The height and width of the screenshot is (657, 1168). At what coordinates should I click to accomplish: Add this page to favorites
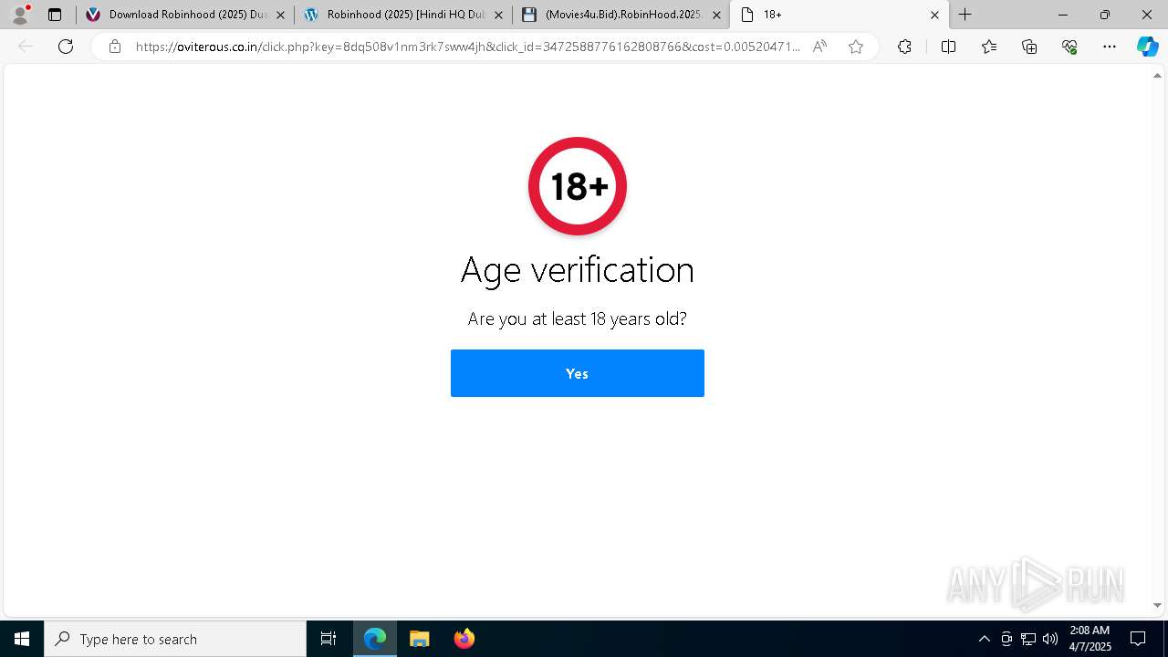pyautogui.click(x=856, y=47)
